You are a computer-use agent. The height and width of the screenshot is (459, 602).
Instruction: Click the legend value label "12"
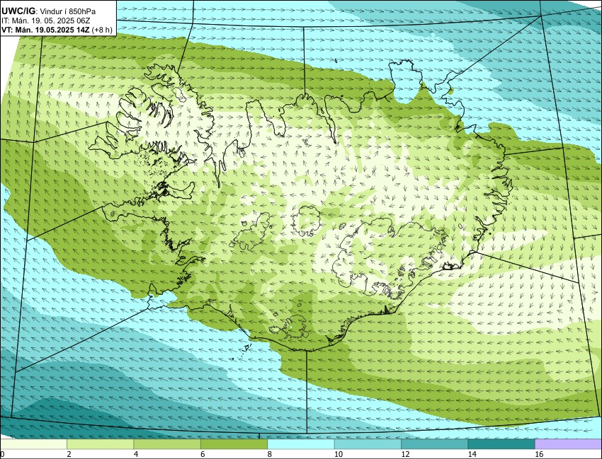[x=404, y=454]
